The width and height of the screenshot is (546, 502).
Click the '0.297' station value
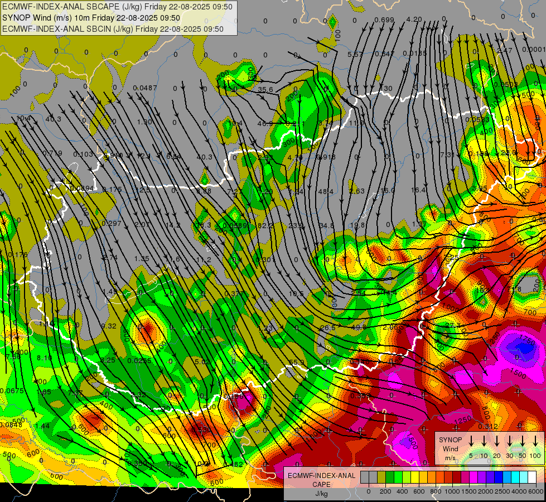click(x=112, y=223)
